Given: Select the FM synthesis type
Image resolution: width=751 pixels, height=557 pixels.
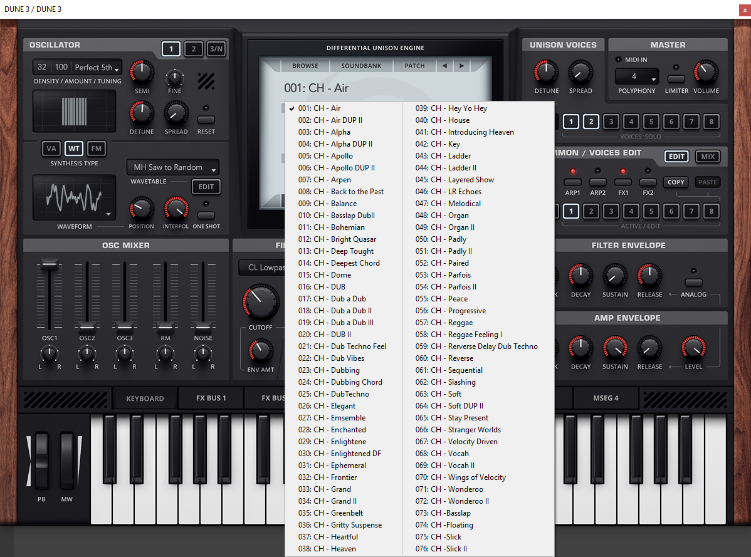Looking at the screenshot, I should click(97, 148).
